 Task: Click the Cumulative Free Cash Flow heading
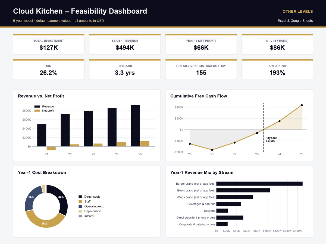click(199, 96)
